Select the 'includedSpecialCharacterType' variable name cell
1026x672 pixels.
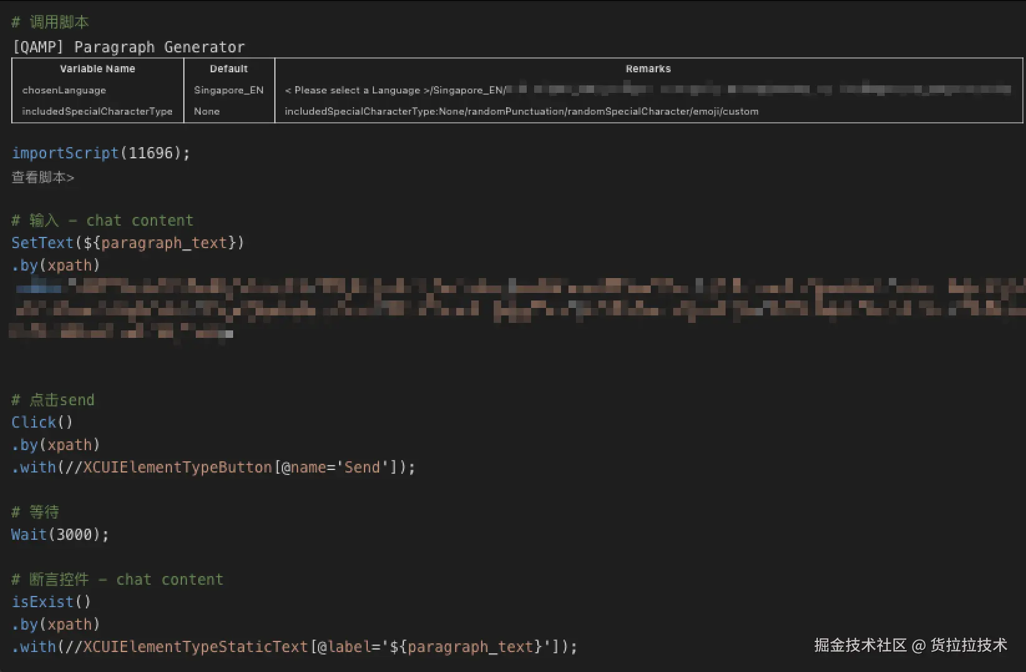pyautogui.click(x=97, y=112)
